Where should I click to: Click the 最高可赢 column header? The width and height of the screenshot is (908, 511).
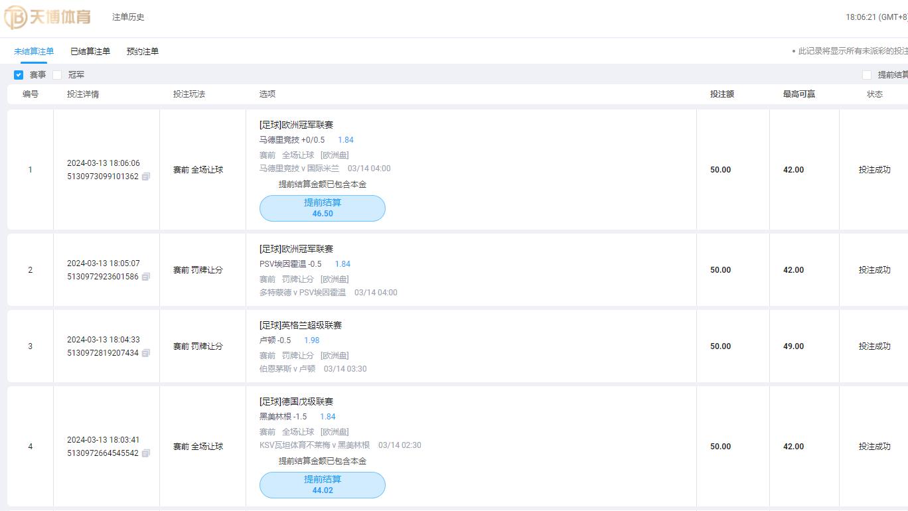coord(799,94)
